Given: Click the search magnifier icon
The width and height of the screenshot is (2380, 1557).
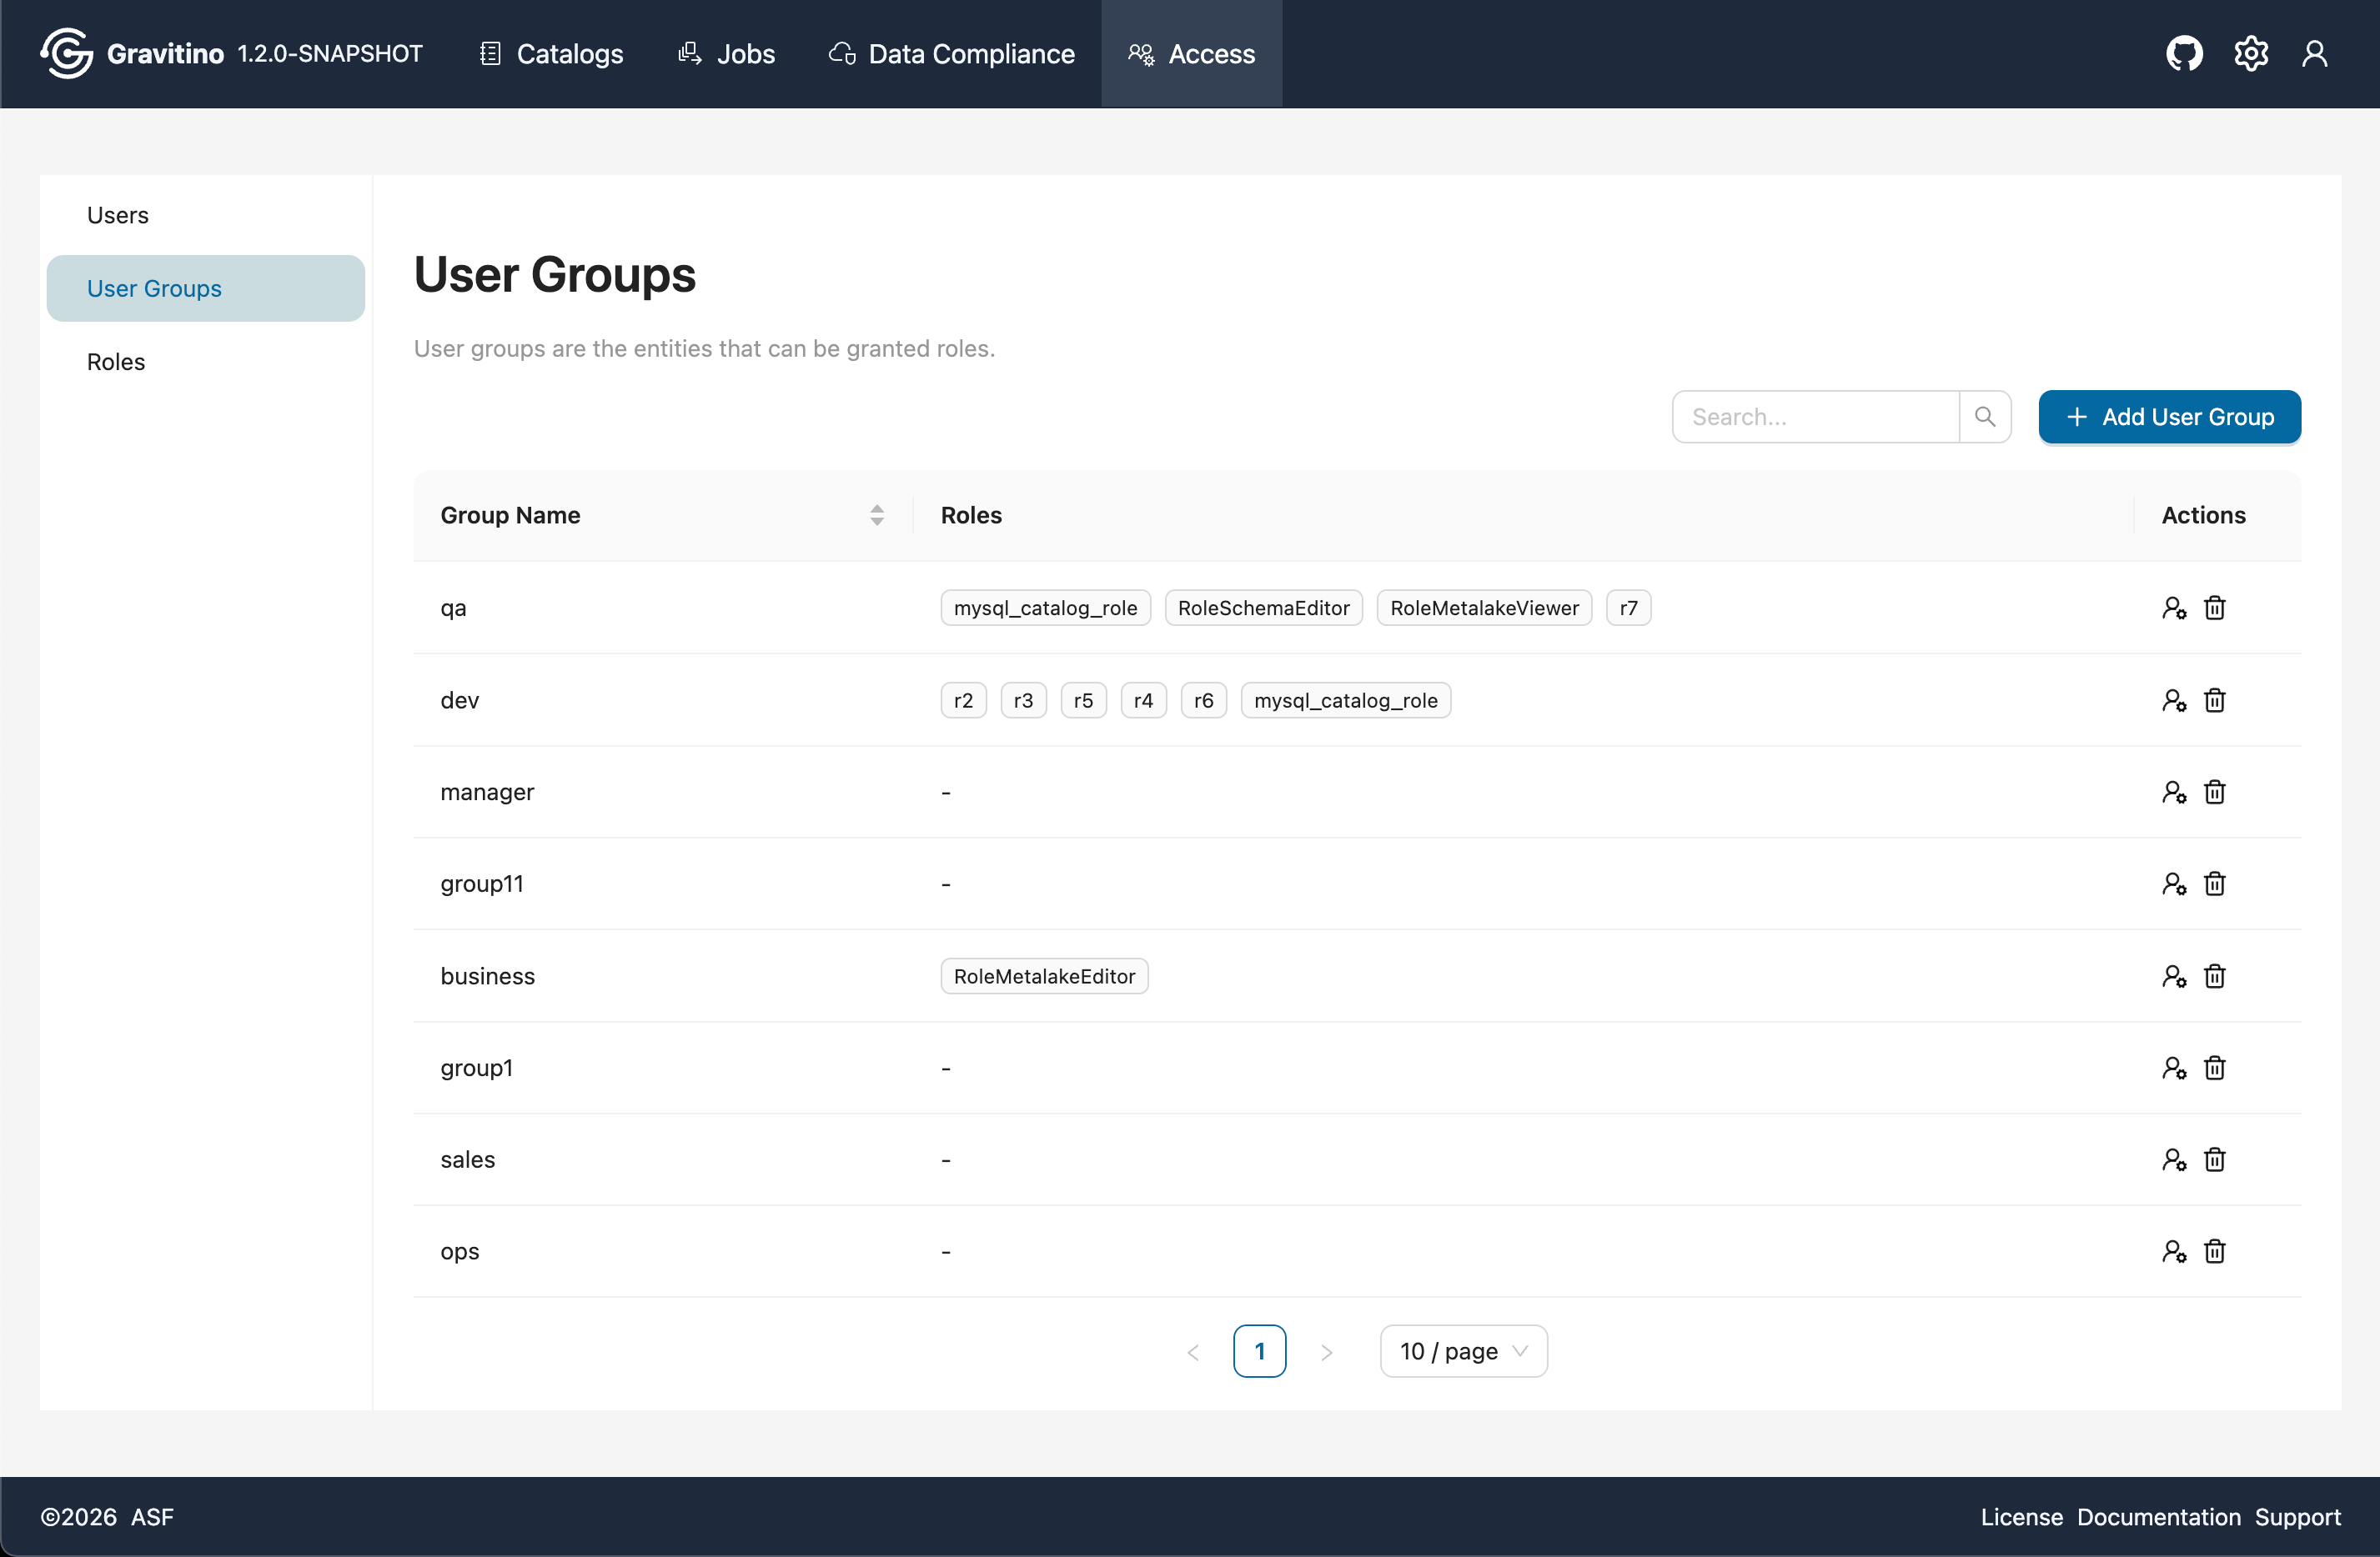Looking at the screenshot, I should [x=1986, y=416].
